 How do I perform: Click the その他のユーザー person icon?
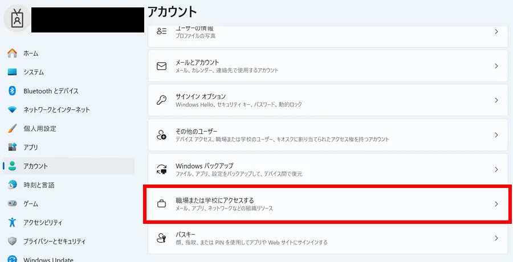[x=161, y=135]
